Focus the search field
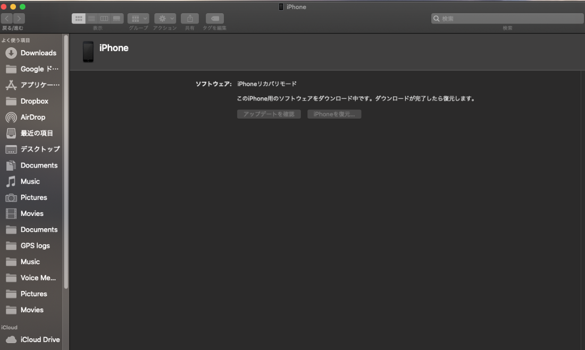 coord(507,19)
